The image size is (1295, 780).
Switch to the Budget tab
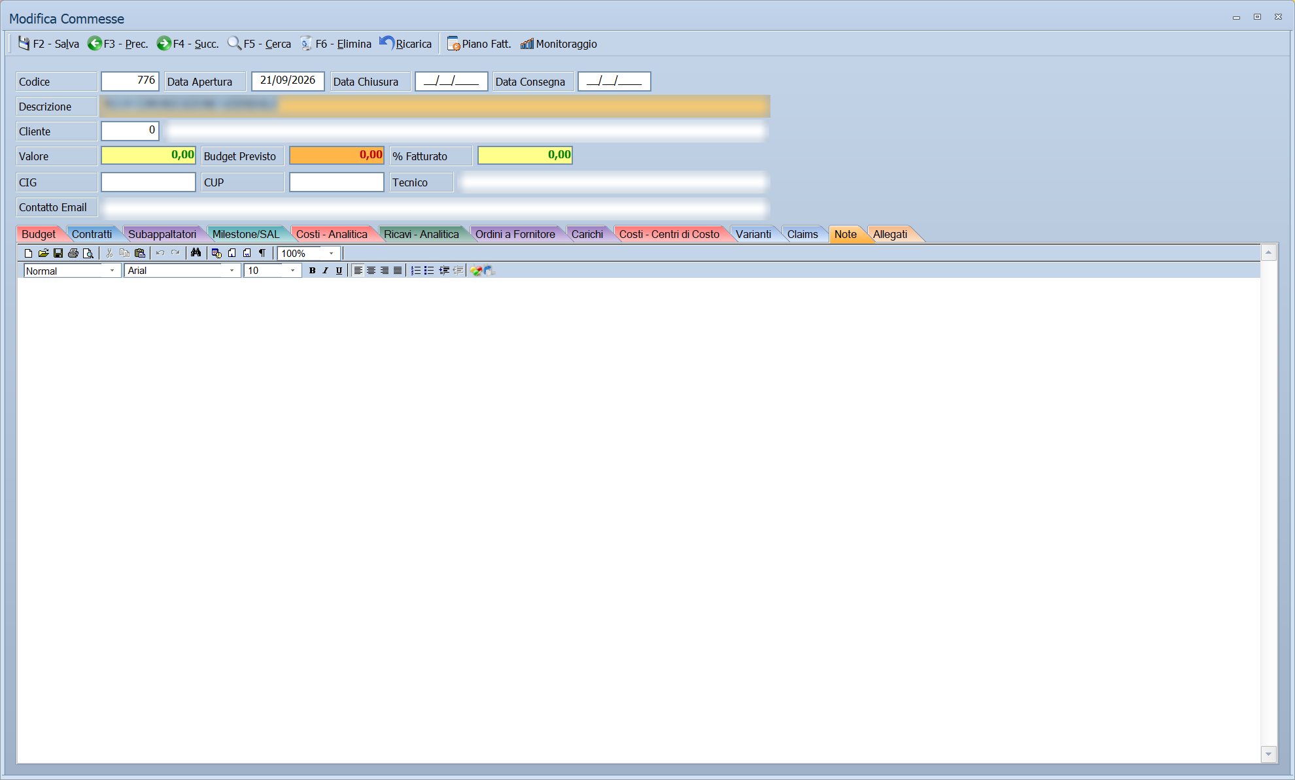(39, 234)
